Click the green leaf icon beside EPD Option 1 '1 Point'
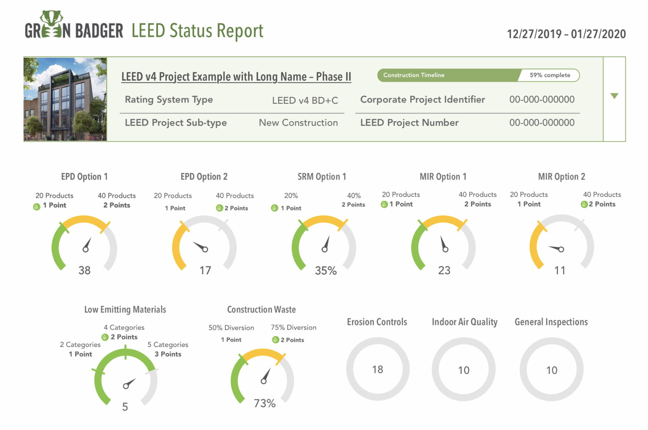 pyautogui.click(x=37, y=206)
